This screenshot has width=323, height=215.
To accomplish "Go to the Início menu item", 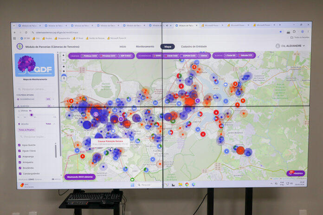I will pos(123,47).
